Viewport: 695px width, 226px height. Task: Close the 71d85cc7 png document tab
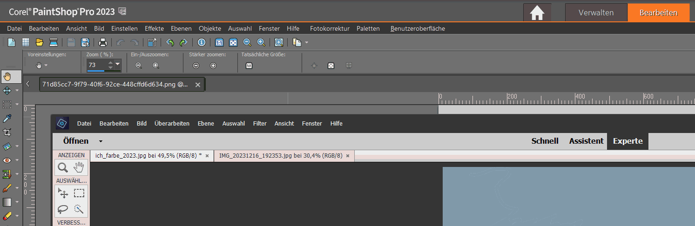[197, 85]
